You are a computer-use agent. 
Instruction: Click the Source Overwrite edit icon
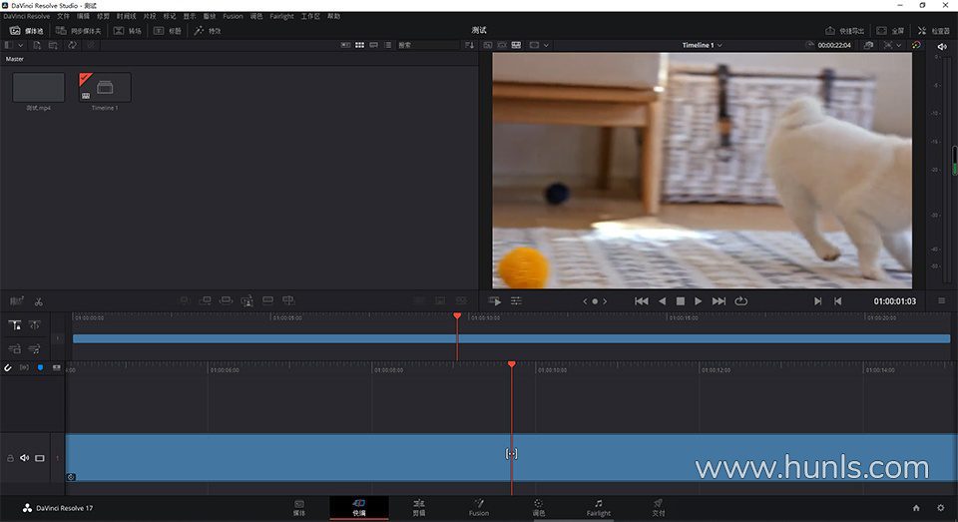point(288,300)
